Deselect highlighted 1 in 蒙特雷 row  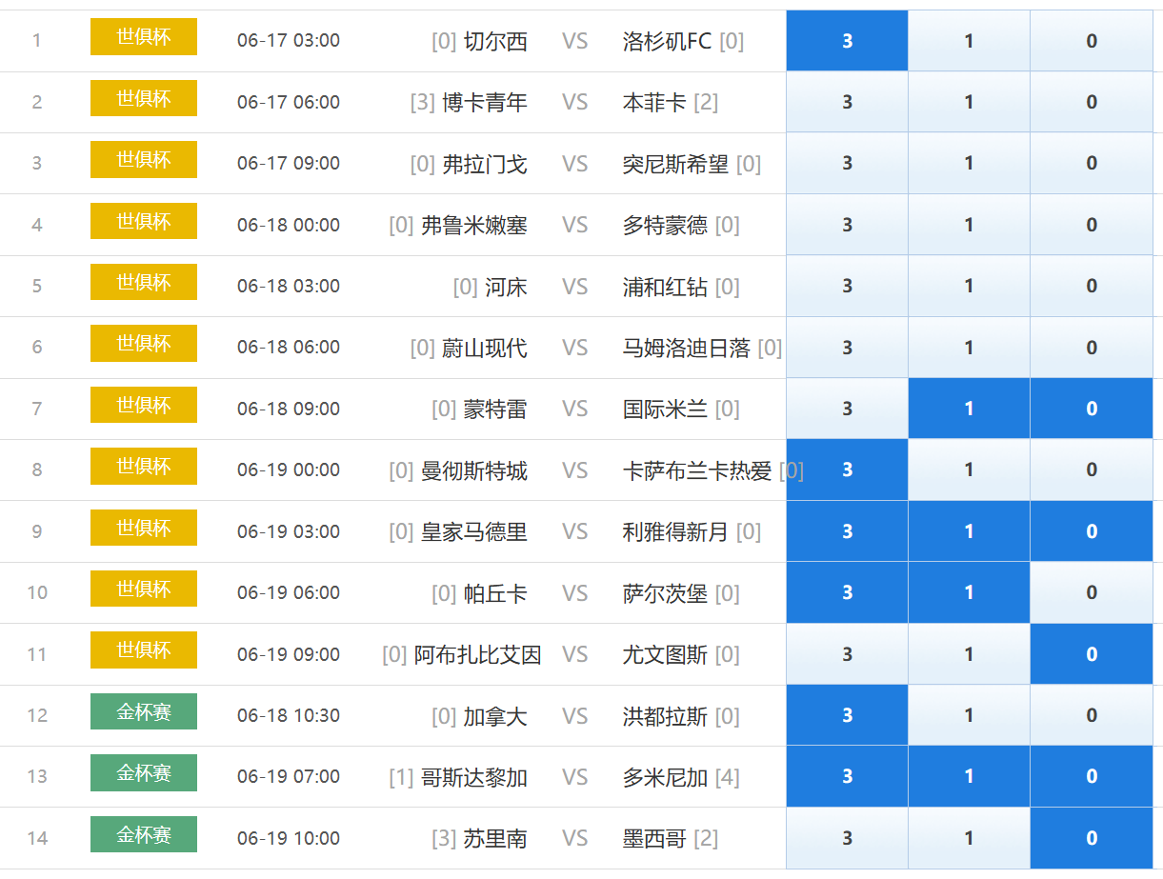(969, 409)
